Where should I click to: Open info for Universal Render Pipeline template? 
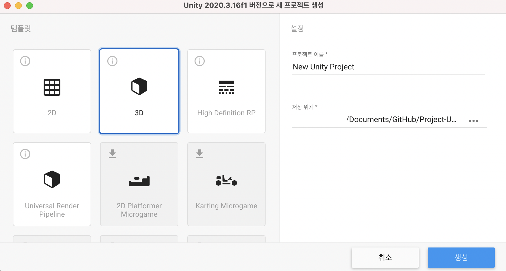tap(25, 154)
